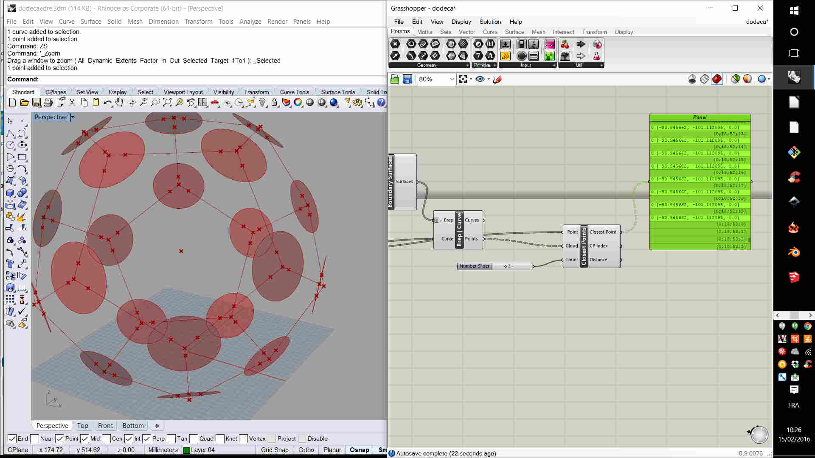Enable the Quad osnap checkbox

(x=194, y=438)
